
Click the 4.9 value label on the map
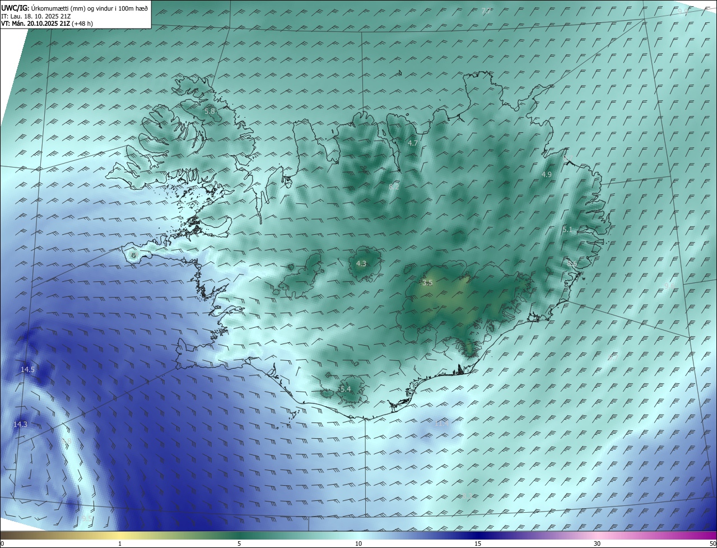546,175
